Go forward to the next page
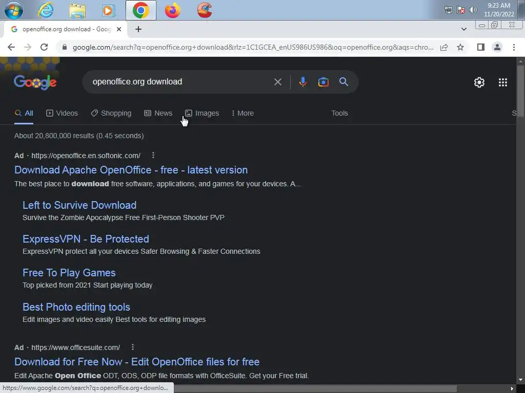Screen dimensions: 525x393 [x=28, y=47]
